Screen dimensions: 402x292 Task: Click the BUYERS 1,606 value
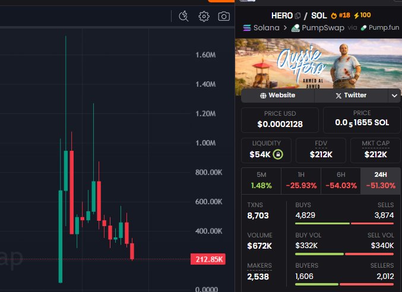(x=304, y=277)
